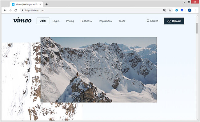Click the padlock site info icon
The height and width of the screenshot is (122, 200).
(x=22, y=10)
